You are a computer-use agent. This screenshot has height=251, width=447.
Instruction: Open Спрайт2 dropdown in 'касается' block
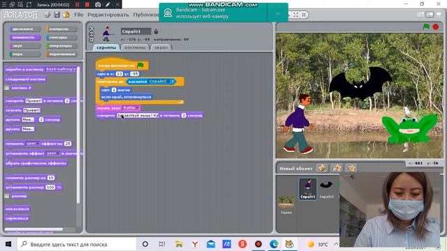[x=159, y=82]
